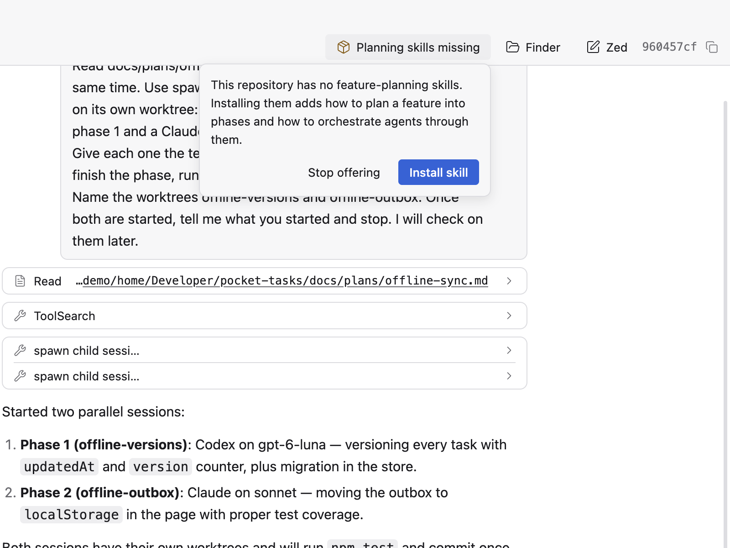Click the Zed edit pencil icon
Screen dimensions: 730x548
[593, 47]
